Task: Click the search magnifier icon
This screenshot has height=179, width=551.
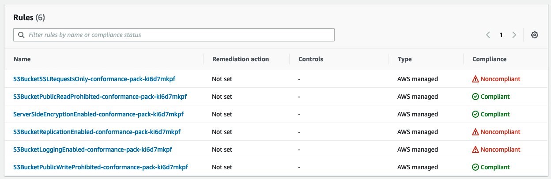Action: pyautogui.click(x=21, y=35)
